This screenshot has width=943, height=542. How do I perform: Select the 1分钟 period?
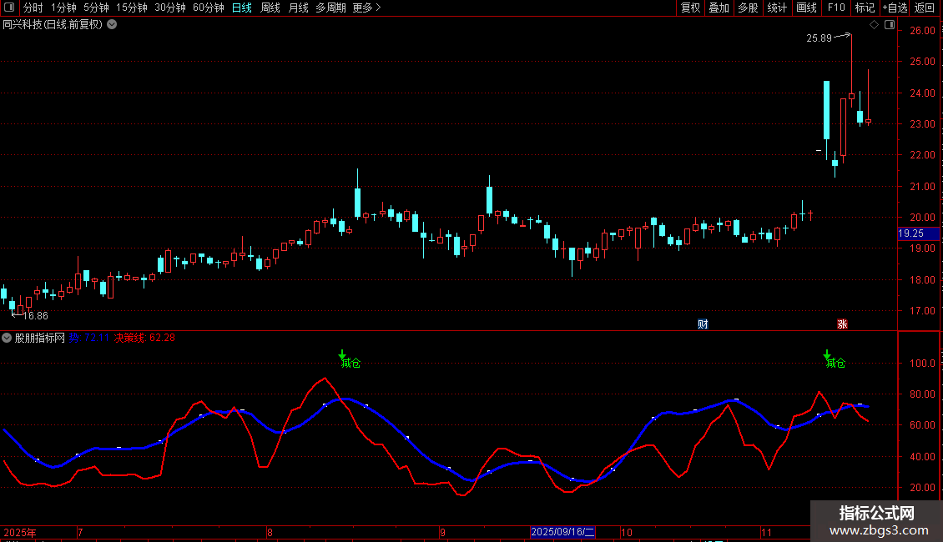[63, 8]
